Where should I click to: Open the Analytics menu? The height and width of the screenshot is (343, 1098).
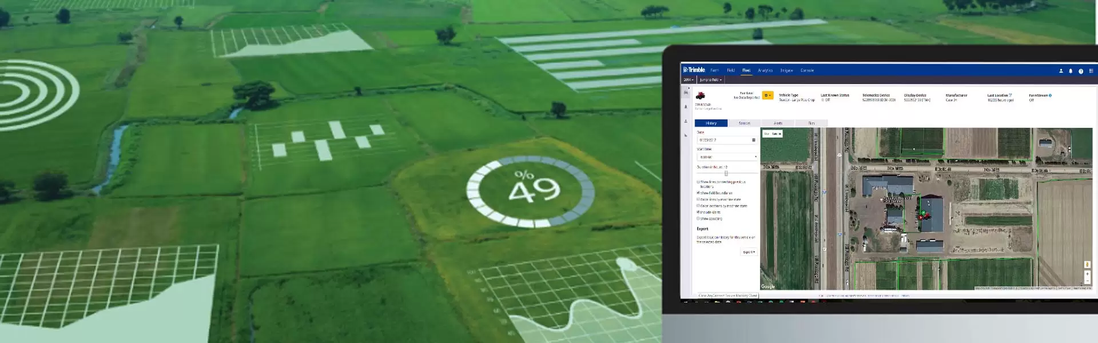point(765,70)
